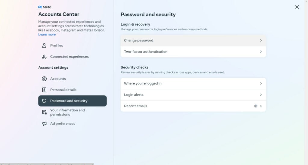Click the information and permissions lock icon

[x=44, y=112]
